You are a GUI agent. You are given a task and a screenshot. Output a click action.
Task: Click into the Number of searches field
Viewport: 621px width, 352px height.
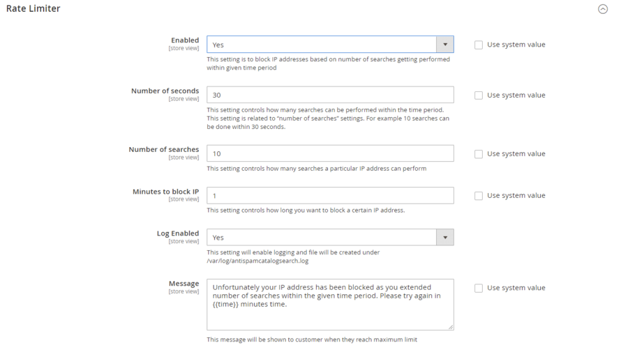click(x=329, y=153)
